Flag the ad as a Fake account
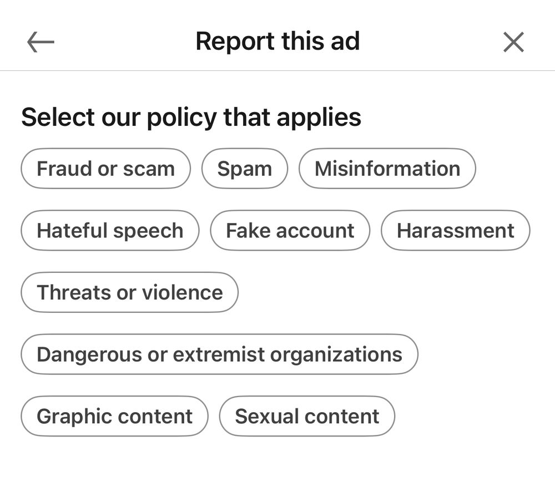555x477 pixels. [290, 231]
